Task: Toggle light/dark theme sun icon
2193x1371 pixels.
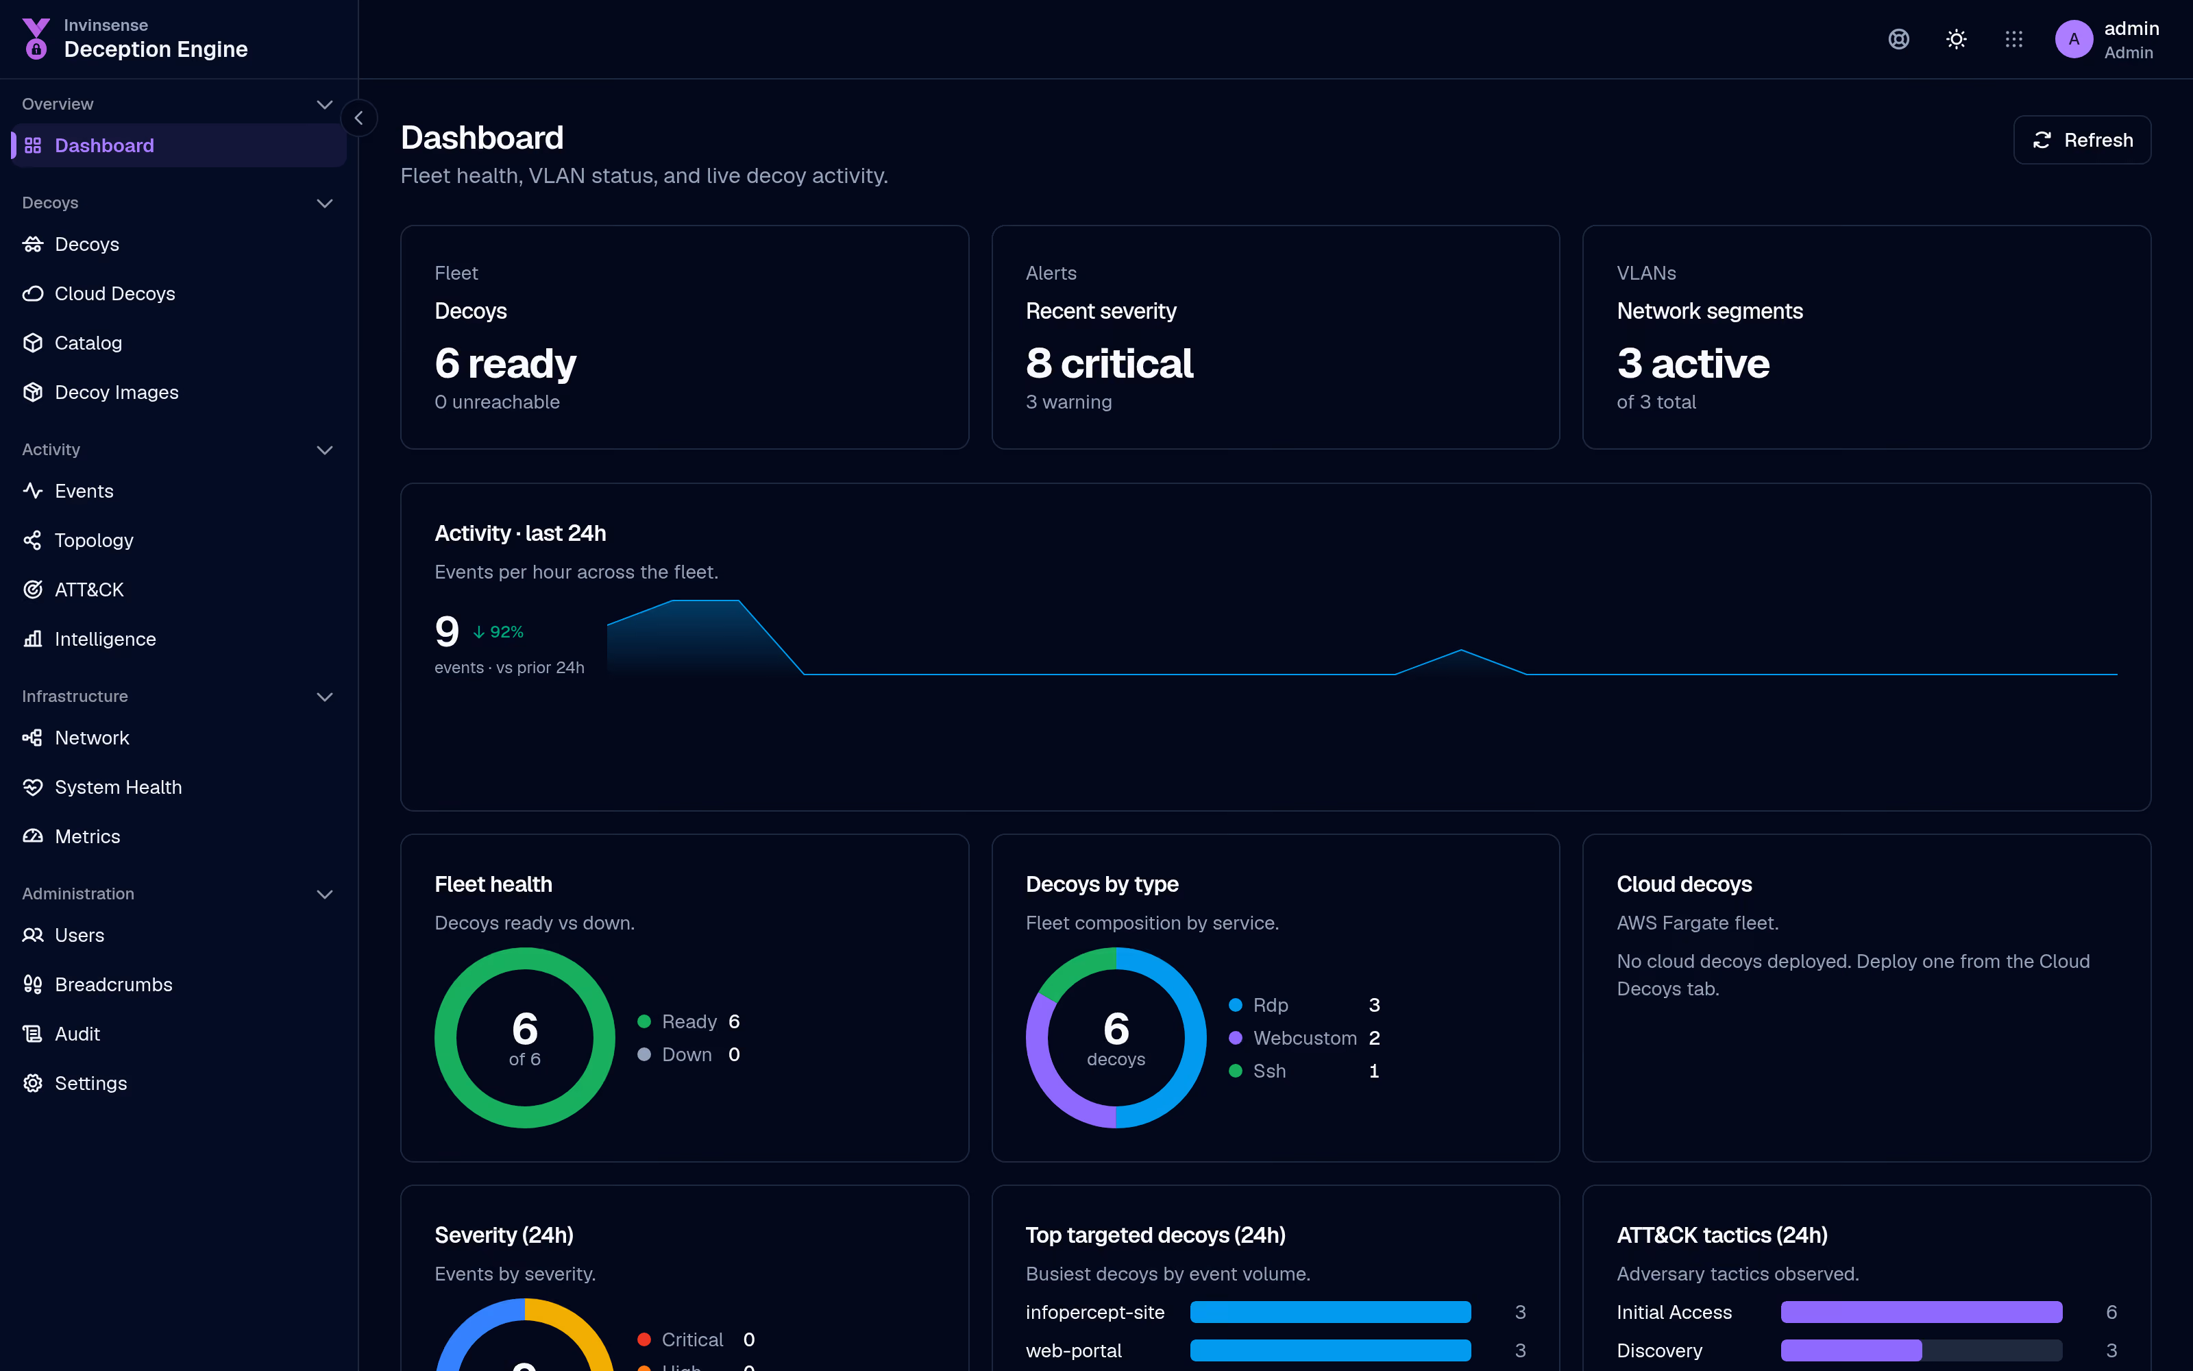Action: [x=1957, y=39]
